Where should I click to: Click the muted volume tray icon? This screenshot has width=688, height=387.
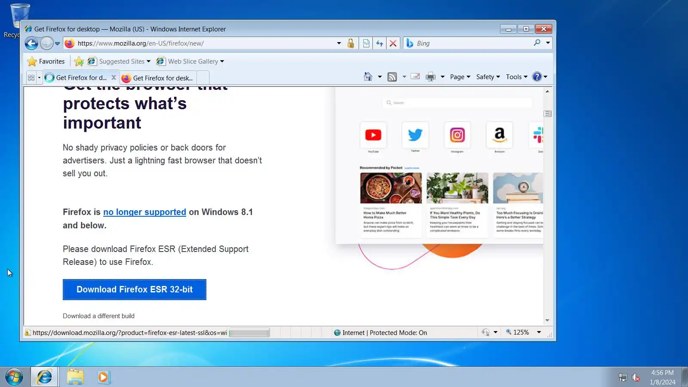636,378
